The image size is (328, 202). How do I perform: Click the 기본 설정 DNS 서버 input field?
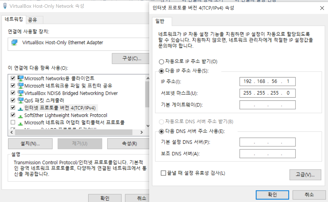(x=267, y=142)
